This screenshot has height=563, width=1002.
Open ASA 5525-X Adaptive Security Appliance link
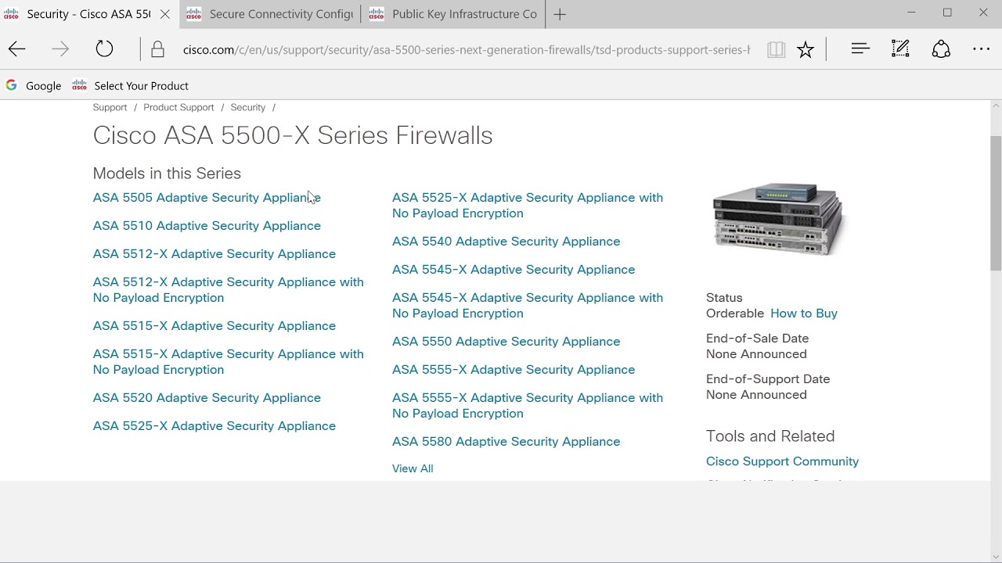pyautogui.click(x=214, y=425)
